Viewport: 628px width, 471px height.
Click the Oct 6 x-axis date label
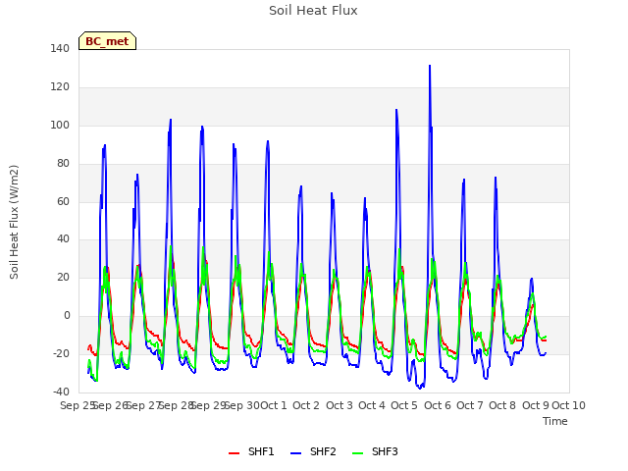[438, 405]
